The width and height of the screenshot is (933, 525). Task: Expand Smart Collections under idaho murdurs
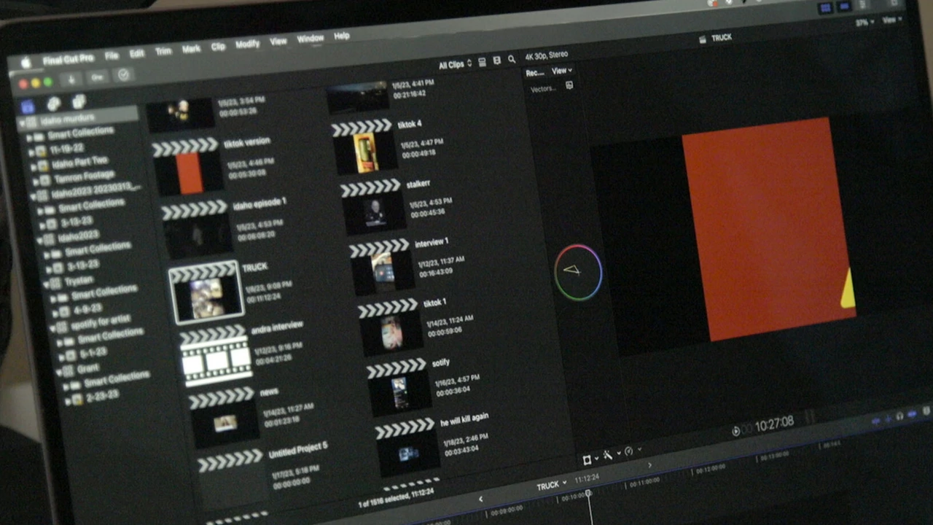[x=30, y=136]
